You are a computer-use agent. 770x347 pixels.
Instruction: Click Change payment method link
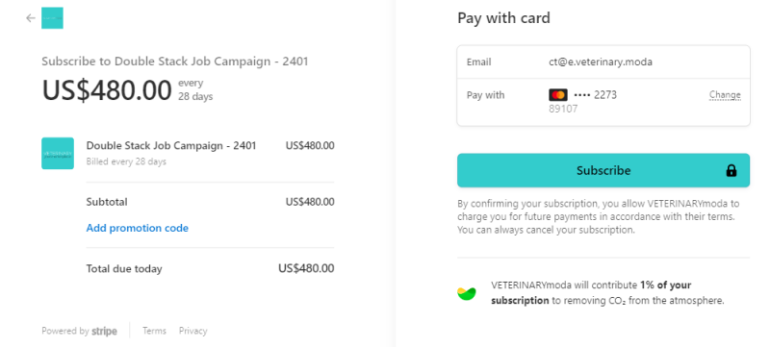click(725, 95)
